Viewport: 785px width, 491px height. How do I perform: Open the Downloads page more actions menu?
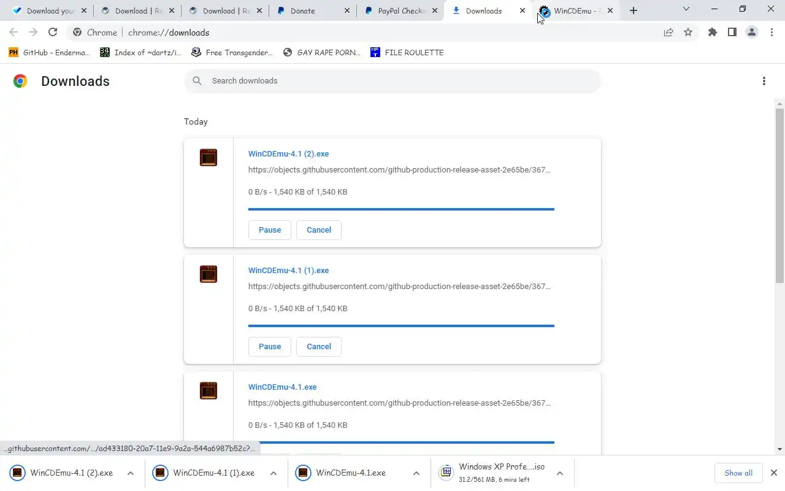[x=764, y=81]
